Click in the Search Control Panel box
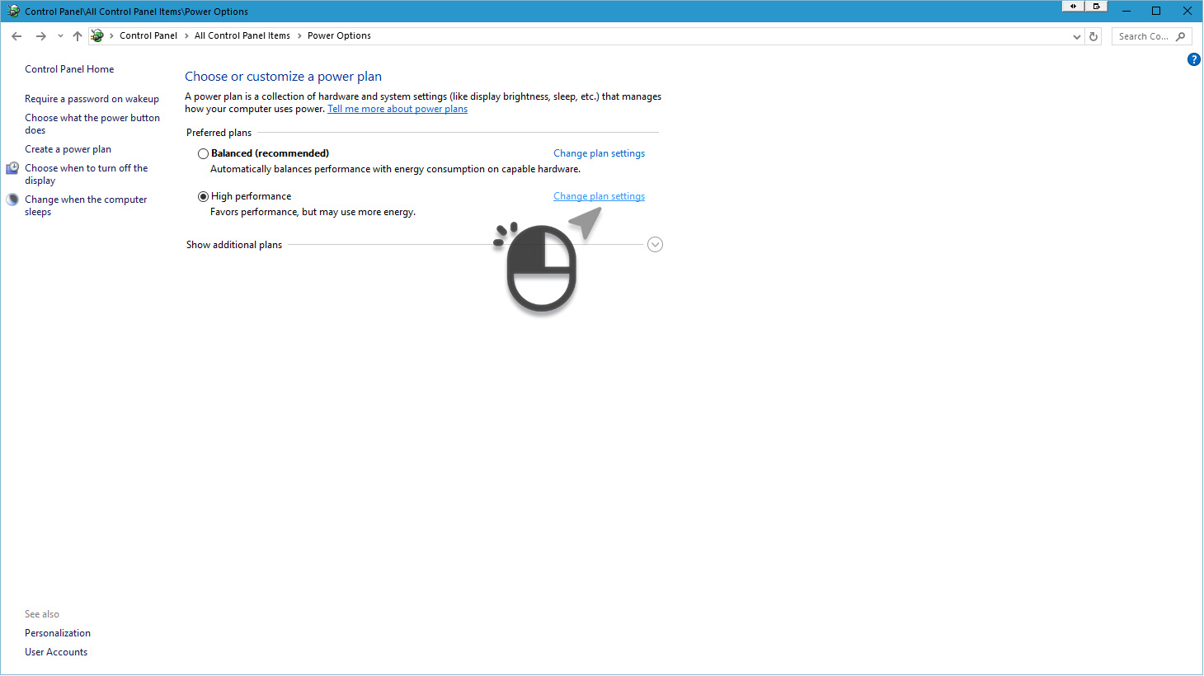 (x=1143, y=36)
